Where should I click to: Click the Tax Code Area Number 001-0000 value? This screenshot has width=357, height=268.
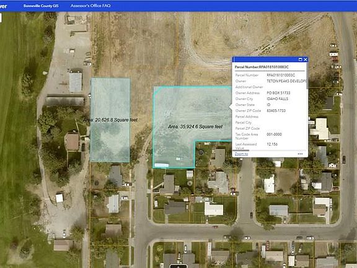point(274,135)
